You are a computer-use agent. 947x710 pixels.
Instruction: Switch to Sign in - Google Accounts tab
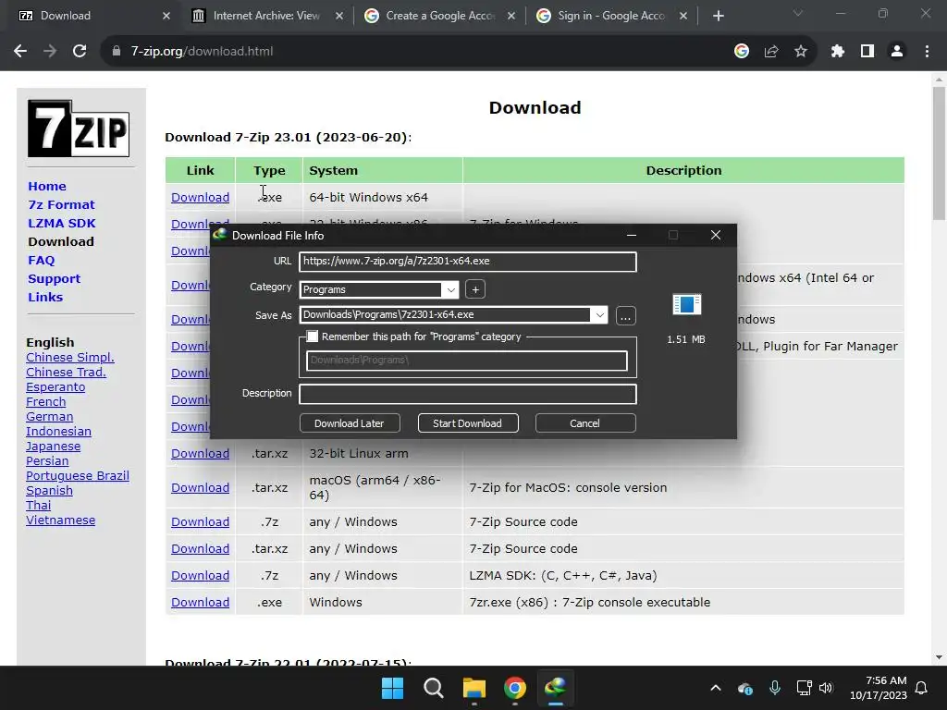[613, 16]
